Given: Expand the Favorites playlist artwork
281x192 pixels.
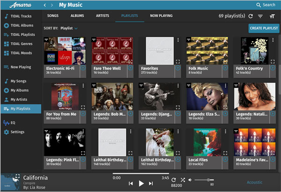Looking at the screenshot, I should click(178, 62).
